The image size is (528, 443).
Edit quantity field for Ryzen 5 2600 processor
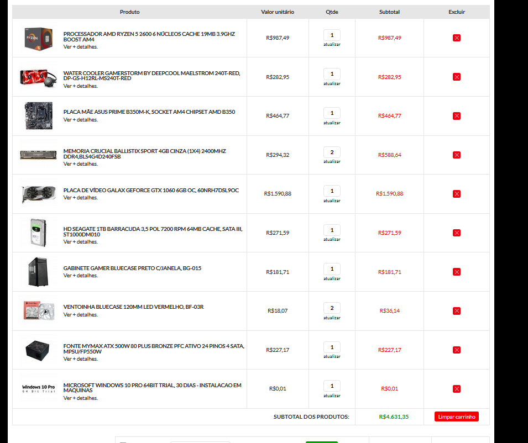click(332, 35)
